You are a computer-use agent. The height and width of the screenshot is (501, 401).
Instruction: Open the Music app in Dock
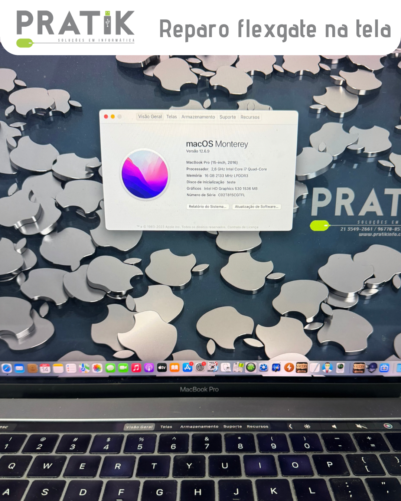coord(136,368)
